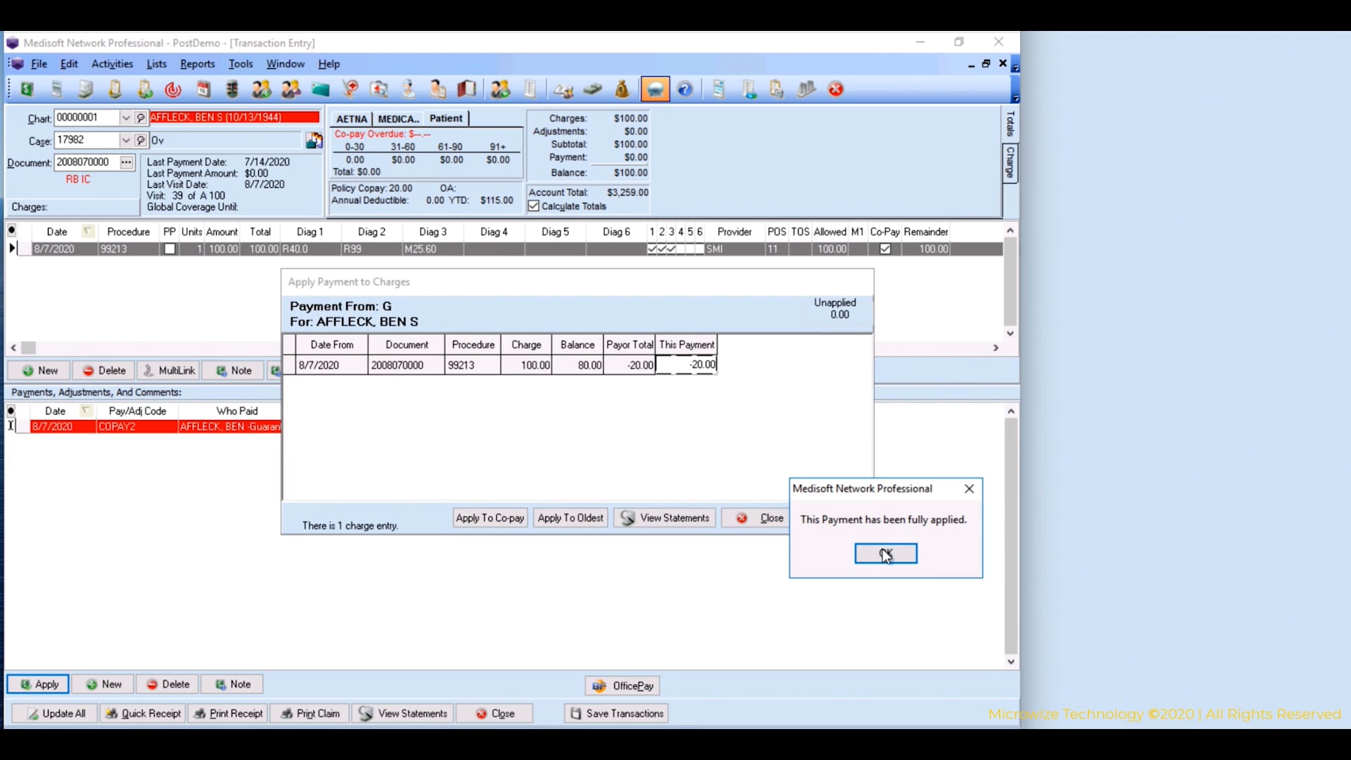This screenshot has height=760, width=1351.
Task: Open Help using the blue question mark icon
Action: pyautogui.click(x=685, y=89)
